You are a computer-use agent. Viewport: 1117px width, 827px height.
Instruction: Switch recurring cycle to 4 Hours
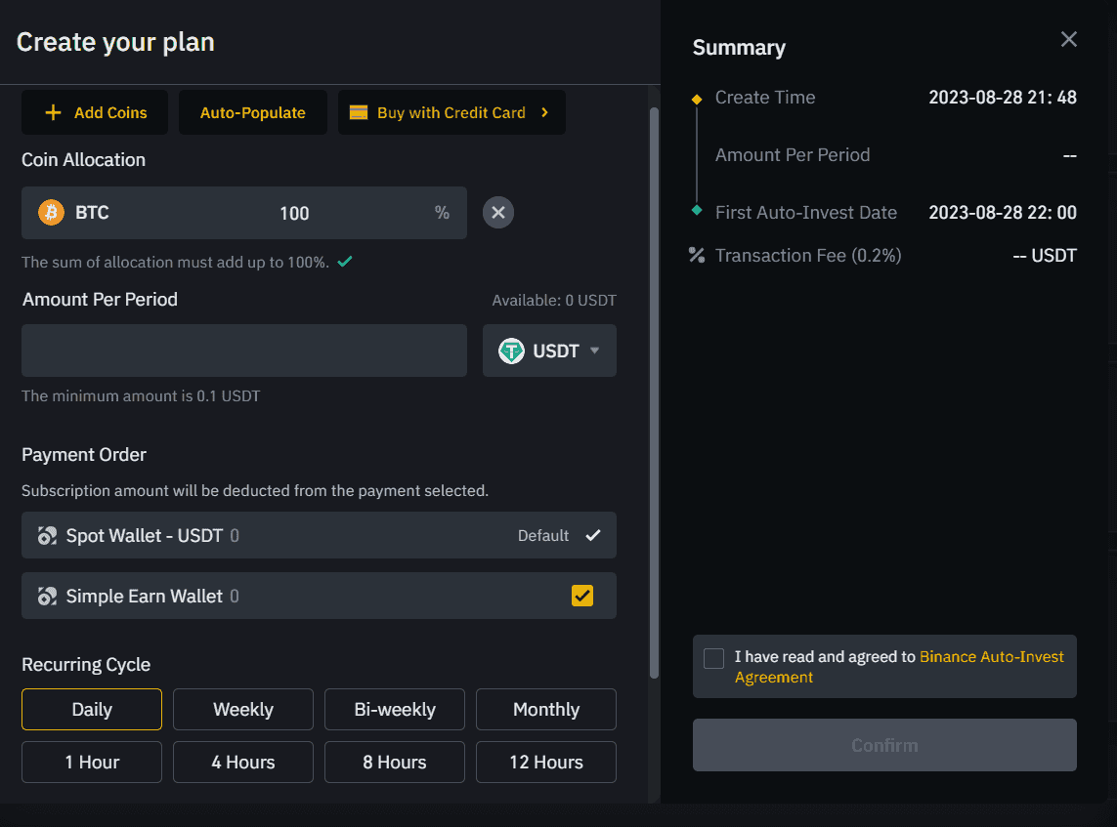pyautogui.click(x=242, y=762)
